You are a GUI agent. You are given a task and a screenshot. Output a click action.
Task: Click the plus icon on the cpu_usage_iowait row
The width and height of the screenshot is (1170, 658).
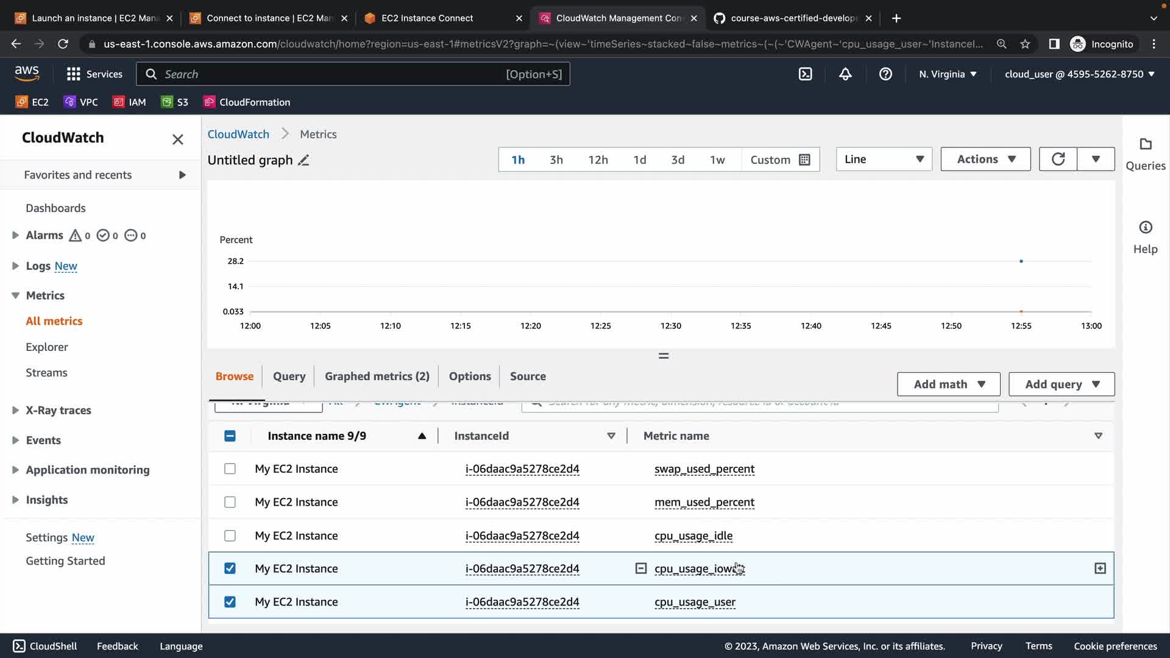[x=1100, y=568]
